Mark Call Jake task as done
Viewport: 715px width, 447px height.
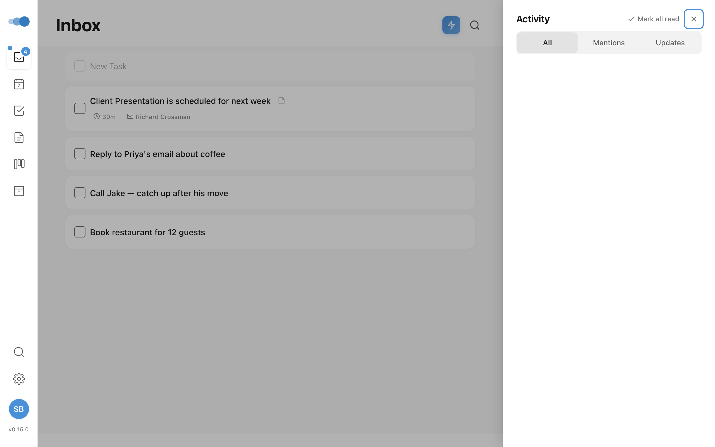point(80,193)
